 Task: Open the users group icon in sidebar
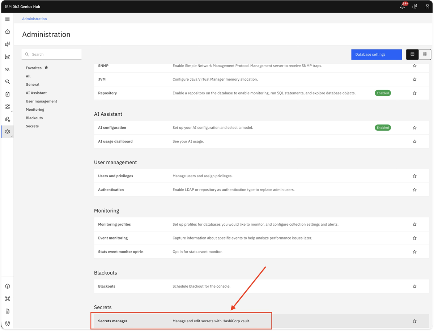pyautogui.click(x=7, y=324)
